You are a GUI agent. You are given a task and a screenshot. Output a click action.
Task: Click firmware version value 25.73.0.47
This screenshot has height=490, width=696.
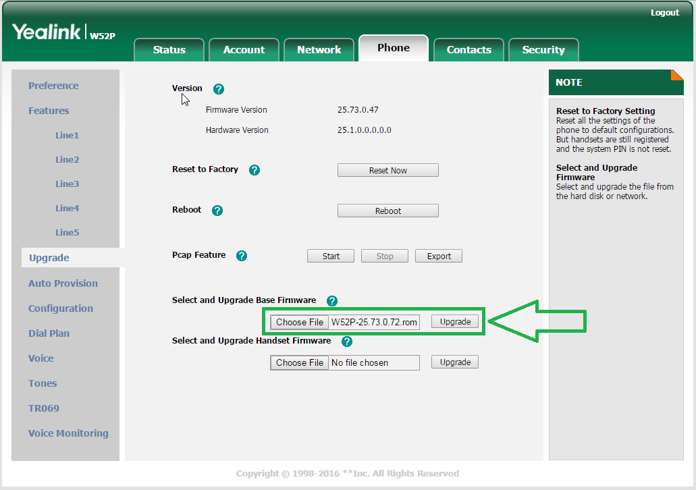coord(358,109)
